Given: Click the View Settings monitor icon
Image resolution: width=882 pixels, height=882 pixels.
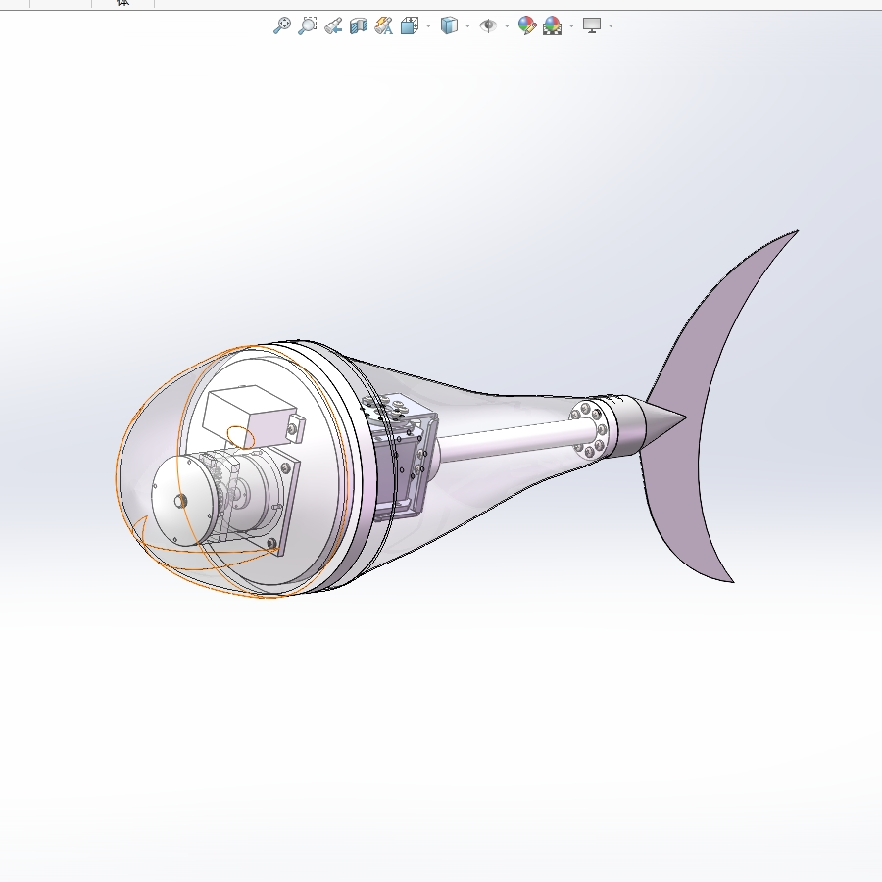Looking at the screenshot, I should 592,25.
